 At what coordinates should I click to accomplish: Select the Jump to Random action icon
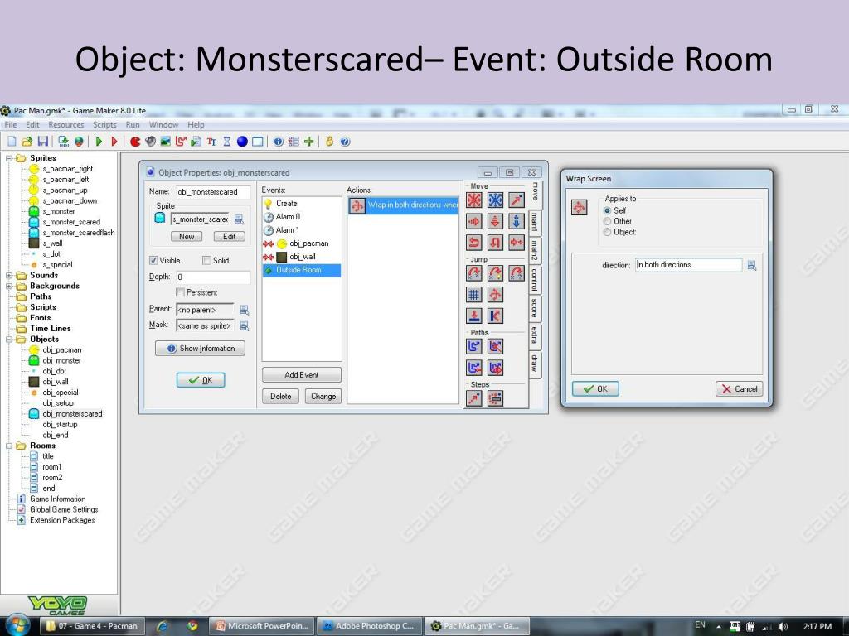[x=517, y=273]
